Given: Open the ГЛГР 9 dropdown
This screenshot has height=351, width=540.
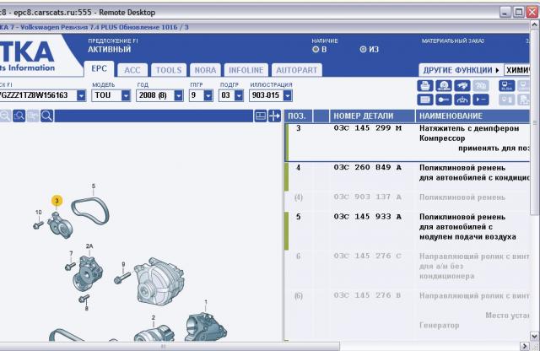Looking at the screenshot, I should pos(208,95).
